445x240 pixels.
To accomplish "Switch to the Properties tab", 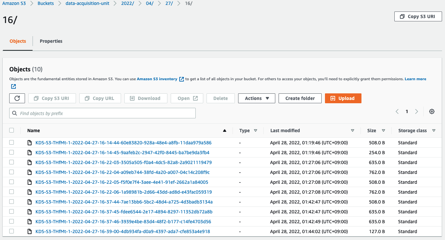I will pyautogui.click(x=51, y=41).
